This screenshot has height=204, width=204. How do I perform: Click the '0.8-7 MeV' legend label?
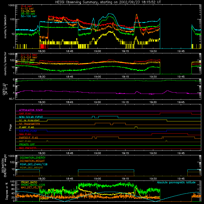click(x=28, y=60)
